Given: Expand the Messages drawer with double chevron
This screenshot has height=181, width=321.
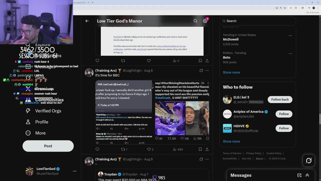Looking at the screenshot, I should 307,175.
